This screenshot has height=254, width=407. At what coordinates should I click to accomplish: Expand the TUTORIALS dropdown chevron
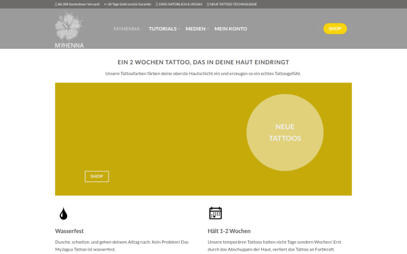(179, 28)
